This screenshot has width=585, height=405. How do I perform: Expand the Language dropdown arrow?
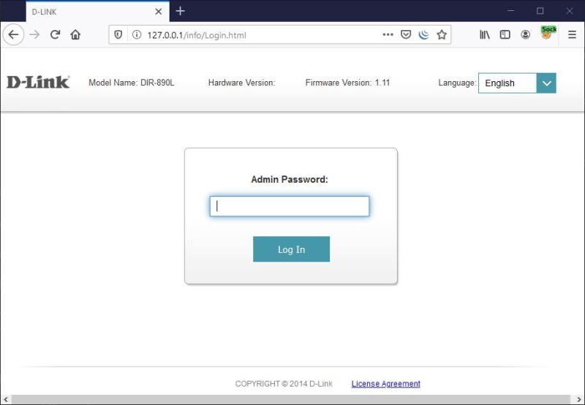pos(546,83)
